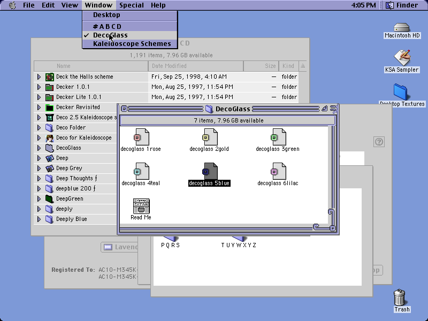Click the Deep Grey folder icon
This screenshot has height=321, width=428.
point(49,169)
